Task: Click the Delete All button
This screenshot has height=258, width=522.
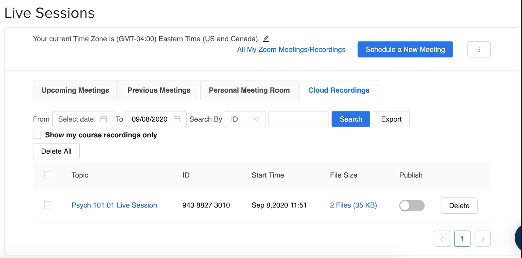Action: tap(56, 151)
